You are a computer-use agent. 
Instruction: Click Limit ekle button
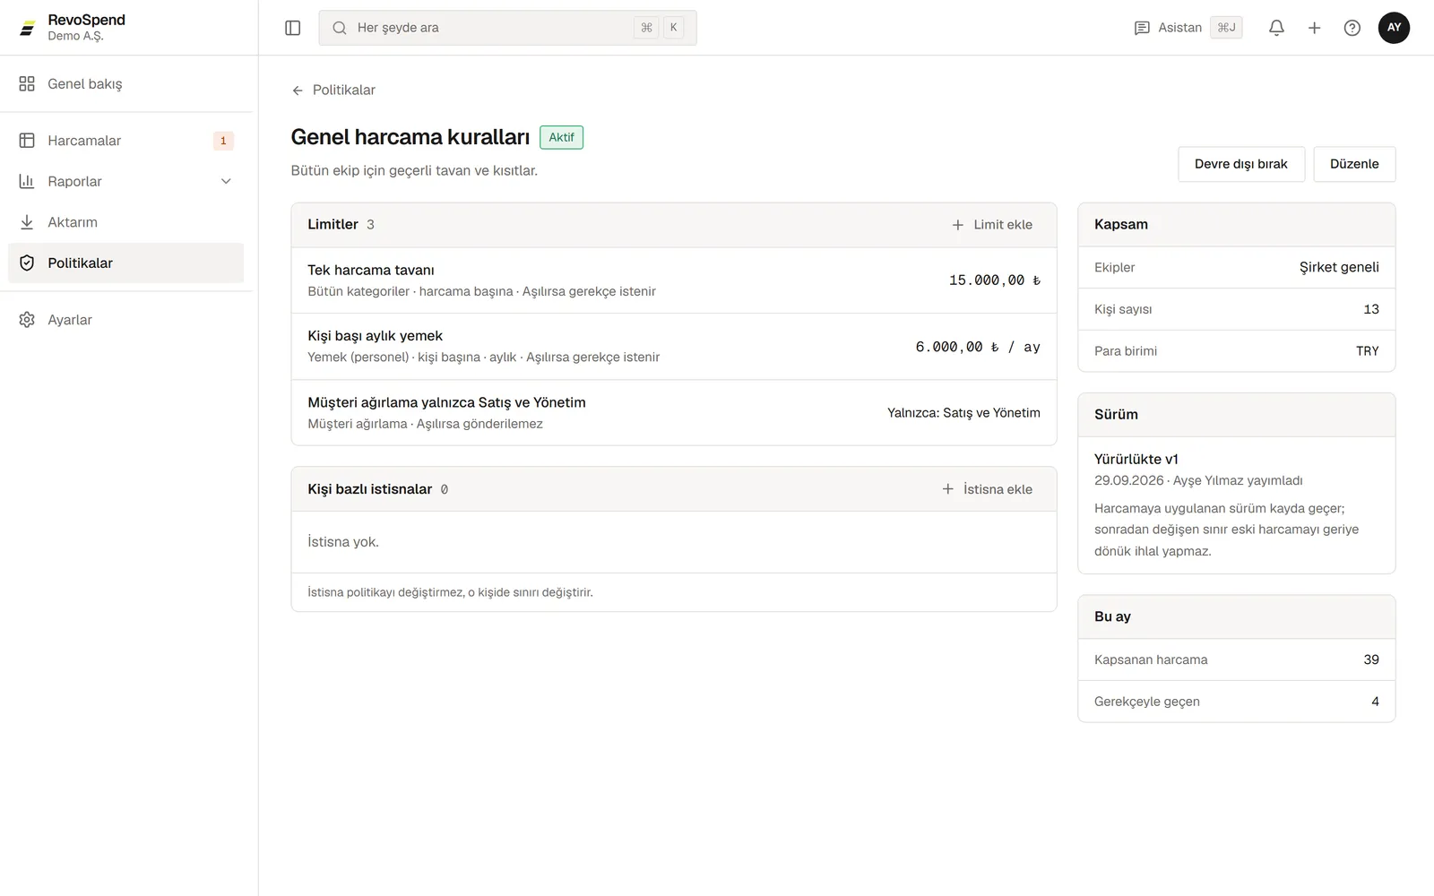(992, 225)
